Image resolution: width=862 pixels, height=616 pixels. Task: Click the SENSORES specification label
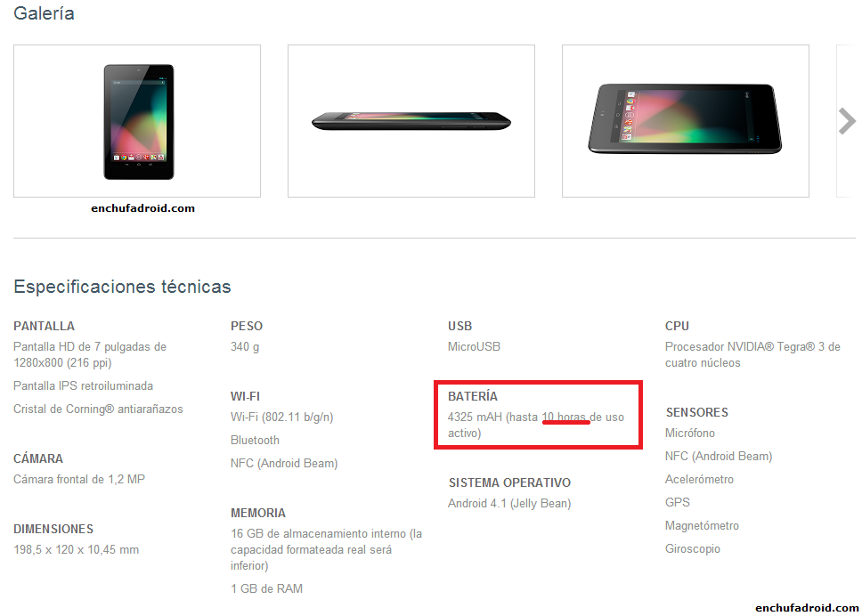tap(696, 412)
